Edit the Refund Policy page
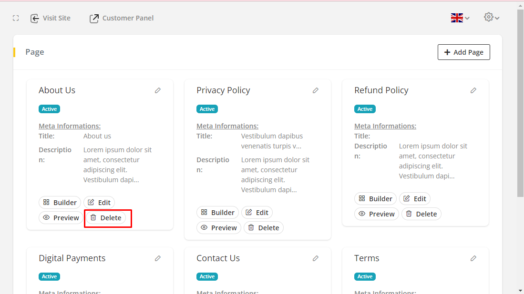 (414, 199)
